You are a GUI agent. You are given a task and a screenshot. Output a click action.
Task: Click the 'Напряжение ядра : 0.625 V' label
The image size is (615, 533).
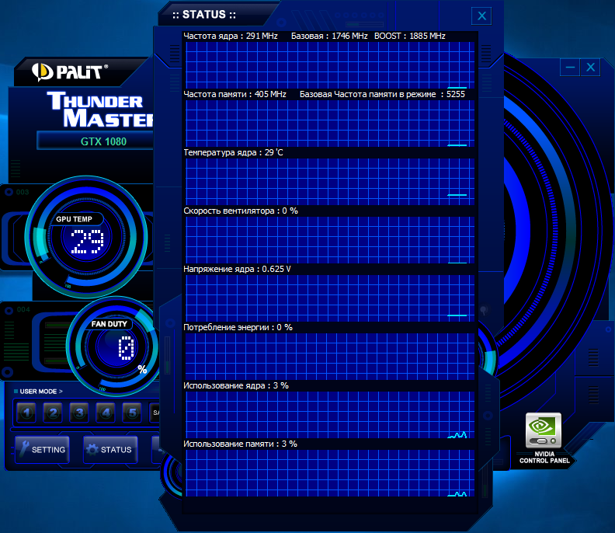click(x=238, y=269)
